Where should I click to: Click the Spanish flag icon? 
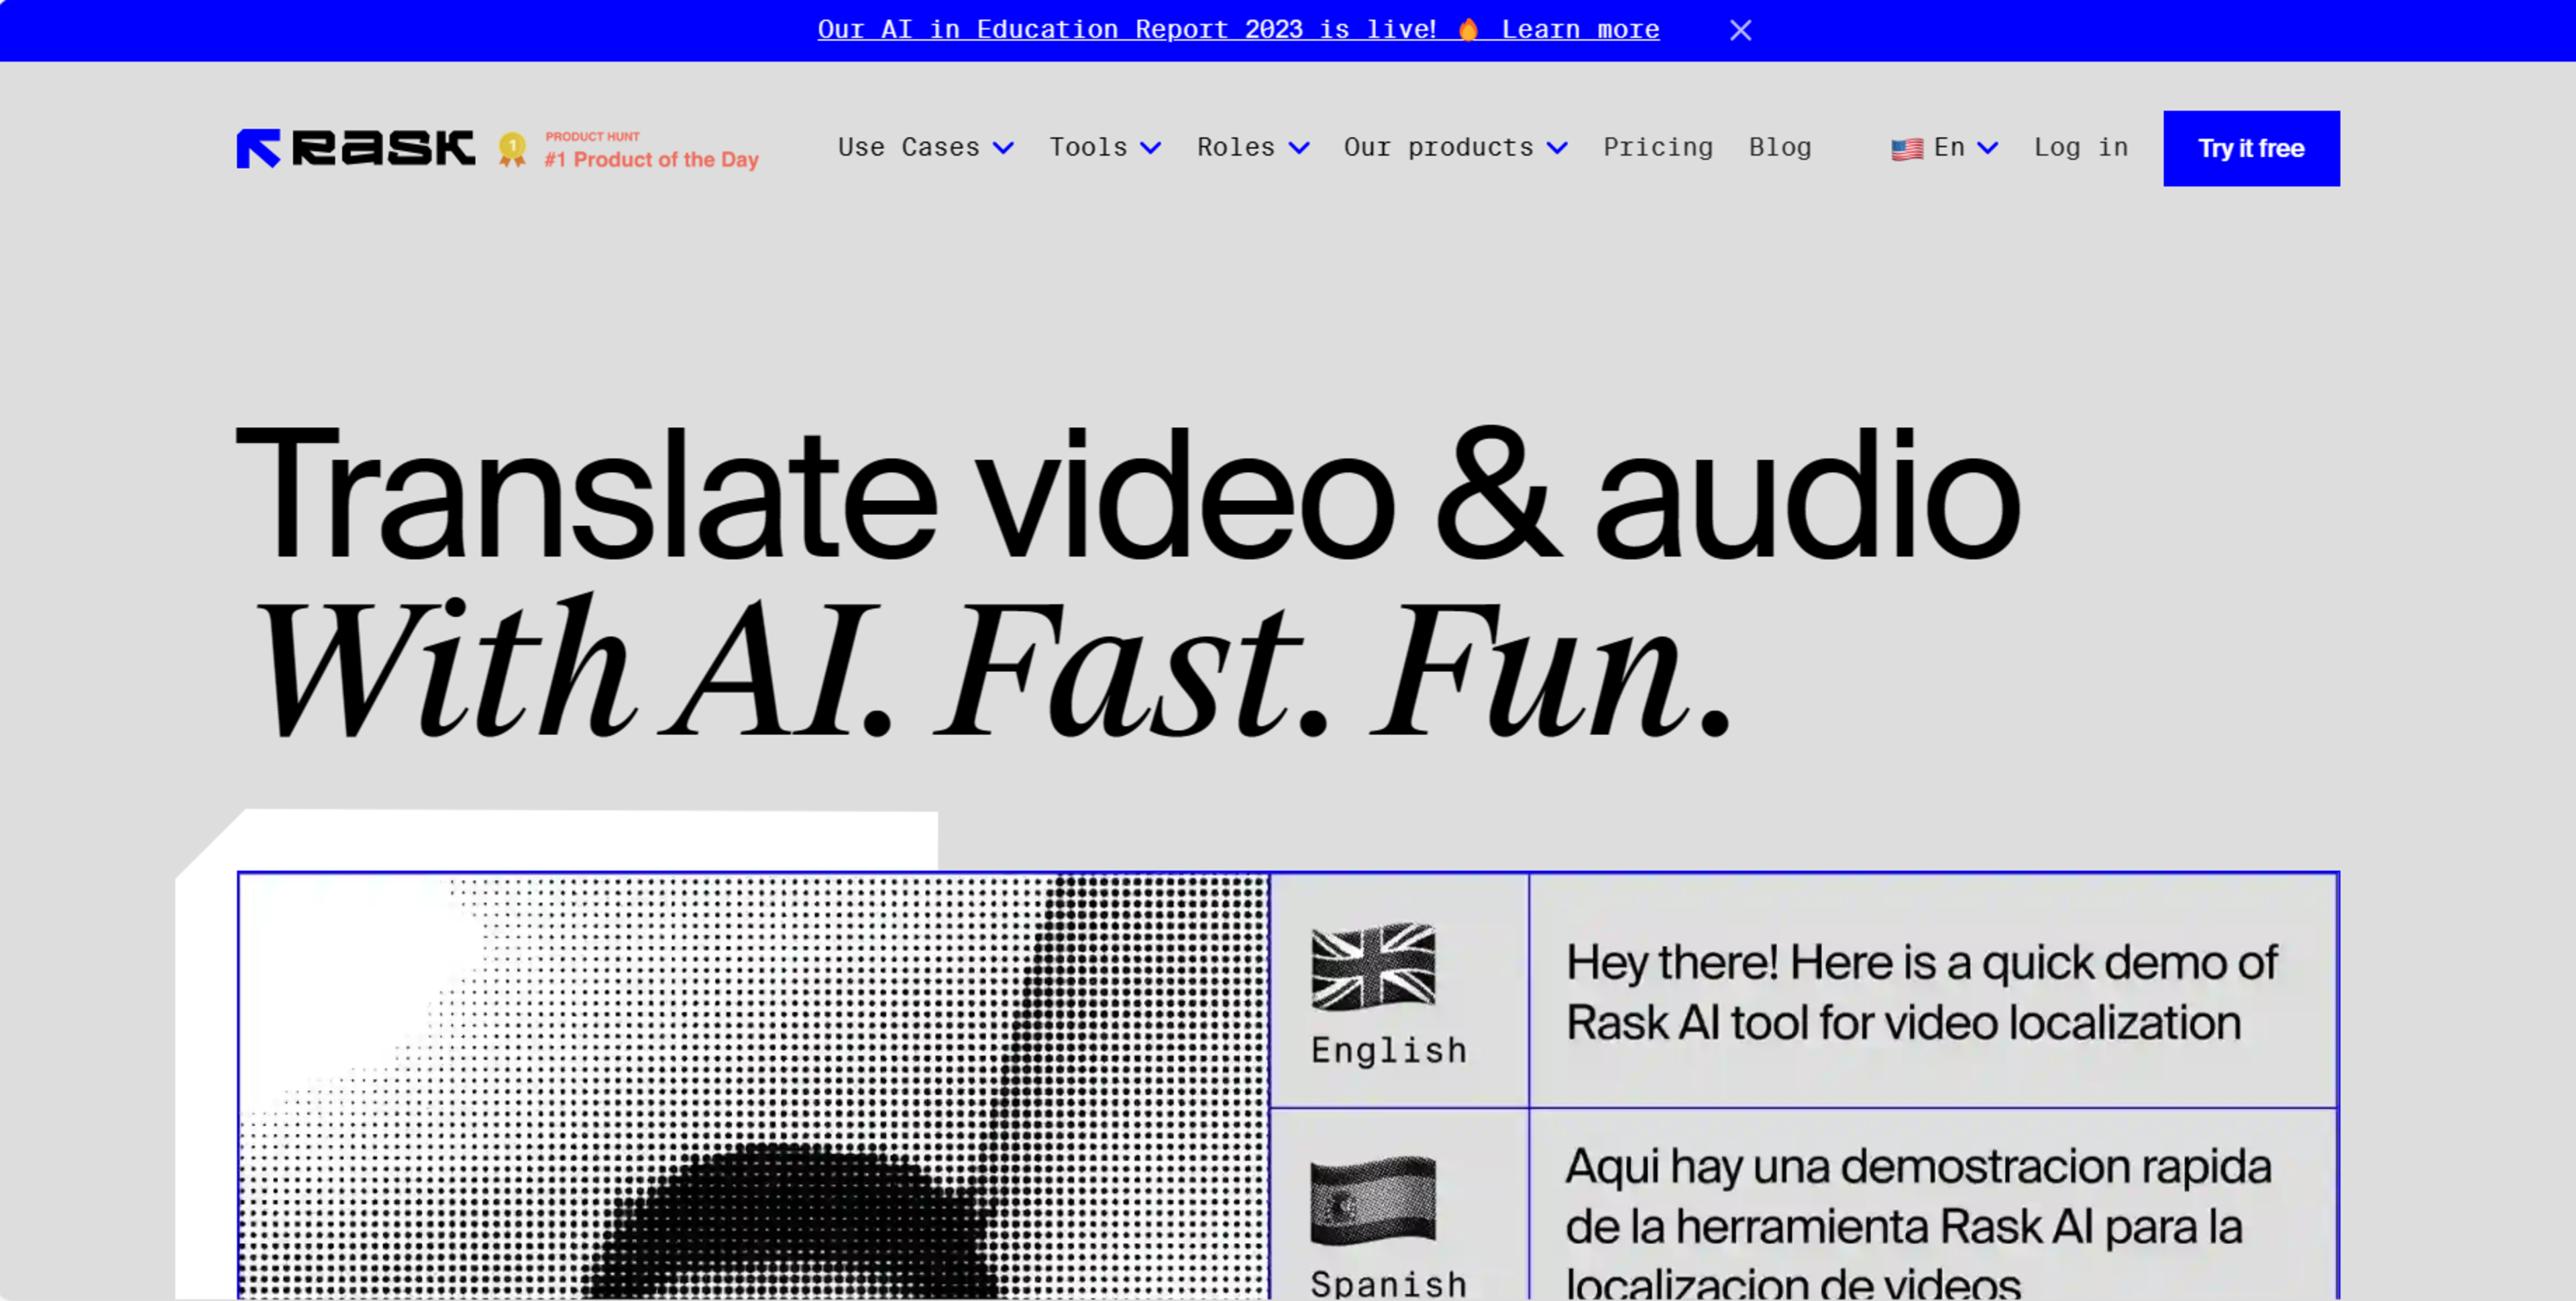(1373, 1201)
